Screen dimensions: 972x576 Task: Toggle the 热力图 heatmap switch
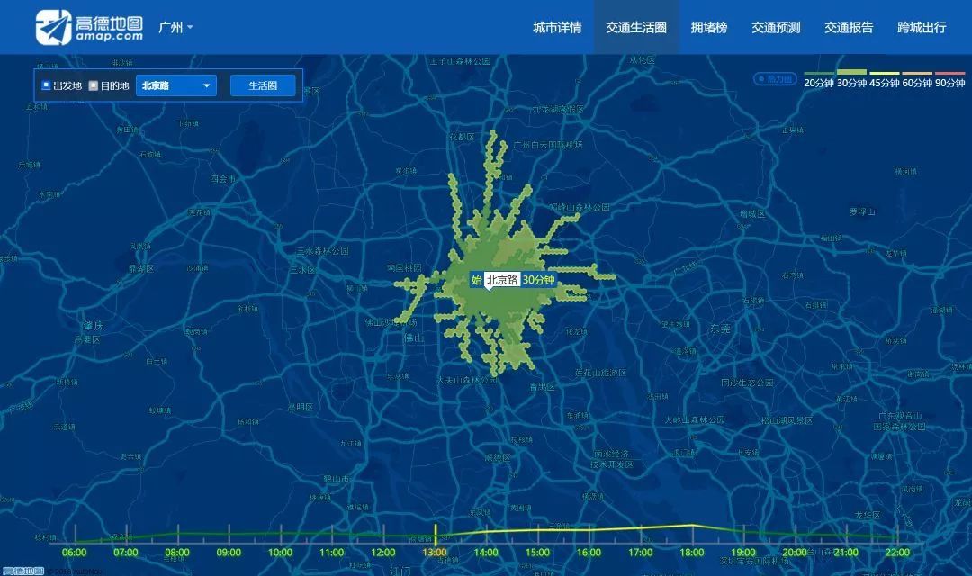click(774, 79)
